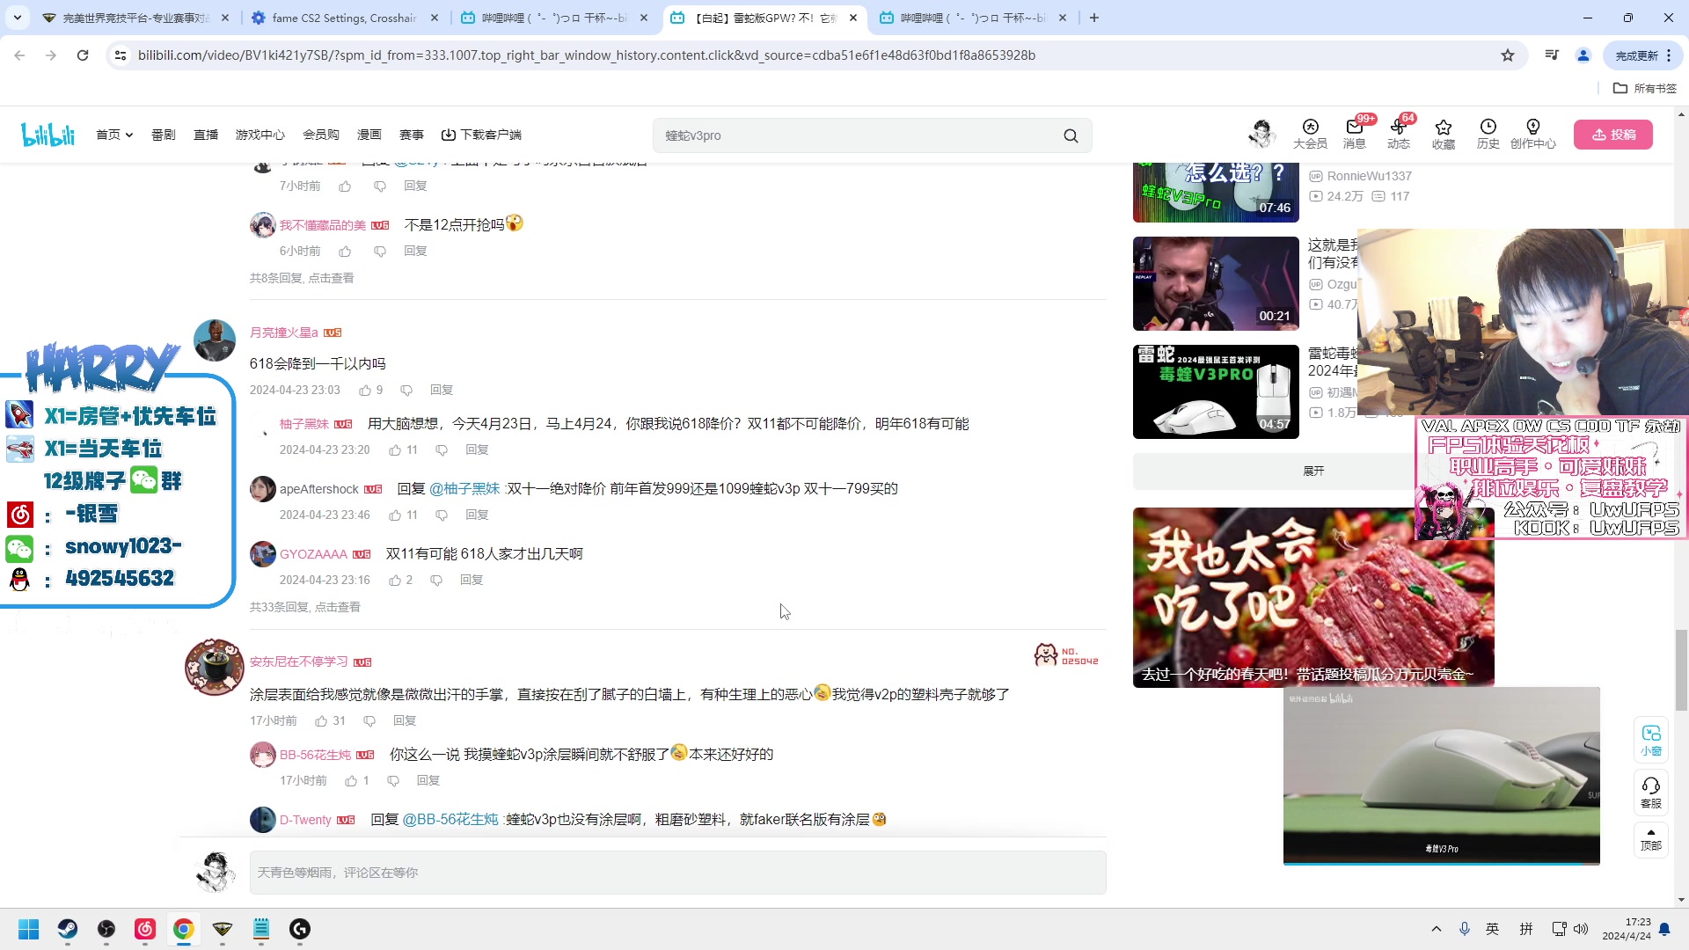The height and width of the screenshot is (950, 1689).
Task: Expand 共8条回复 replies
Action: pyautogui.click(x=302, y=278)
